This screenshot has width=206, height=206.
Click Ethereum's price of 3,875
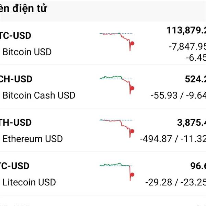coord(191,123)
